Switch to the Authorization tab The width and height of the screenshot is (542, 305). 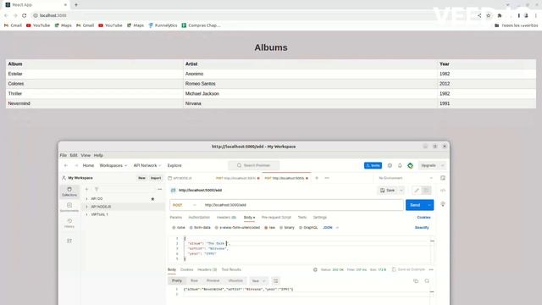(199, 218)
